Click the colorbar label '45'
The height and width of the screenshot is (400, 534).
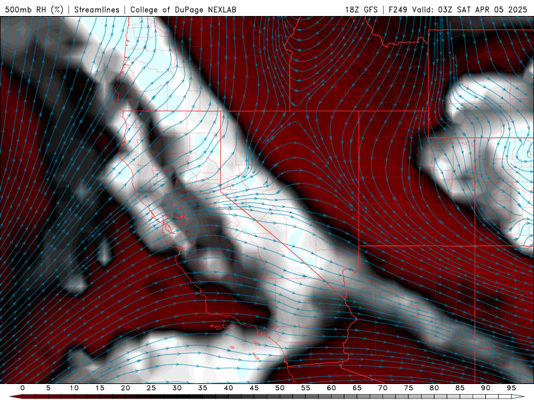254,388
